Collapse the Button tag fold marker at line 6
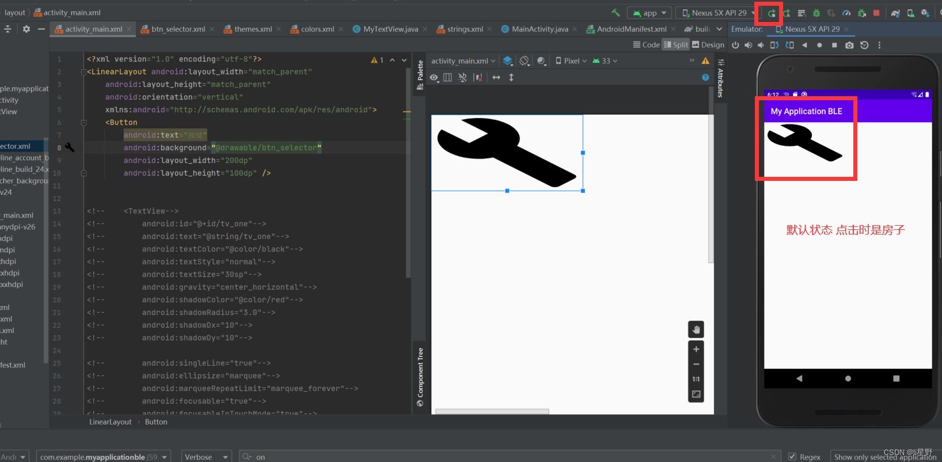 (x=83, y=122)
